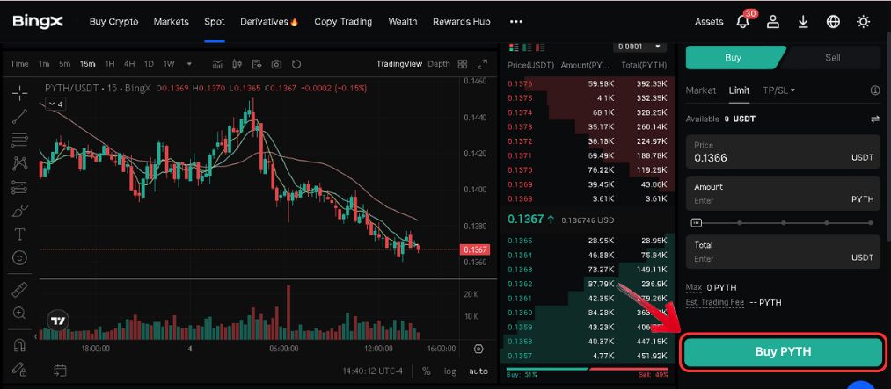Screen dimensions: 891x389
Task: Open the chart indicators icon
Action: [217, 64]
